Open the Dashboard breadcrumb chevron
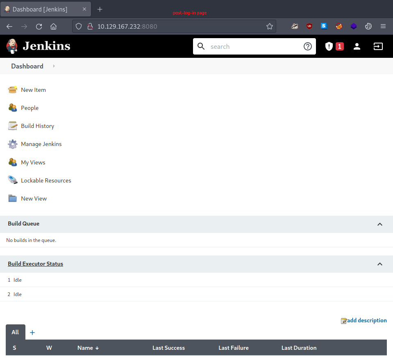Image resolution: width=393 pixels, height=358 pixels. point(54,66)
